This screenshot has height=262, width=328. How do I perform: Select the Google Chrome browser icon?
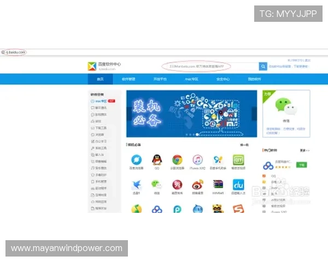pyautogui.click(x=177, y=160)
